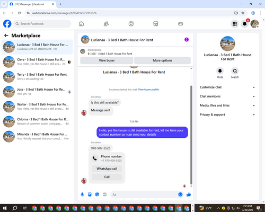Click the phone handset icon in attachment
The height and width of the screenshot is (212, 265).
pyautogui.click(x=95, y=158)
